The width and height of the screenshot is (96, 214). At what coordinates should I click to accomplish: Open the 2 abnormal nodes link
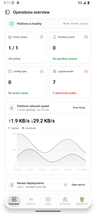(65, 93)
